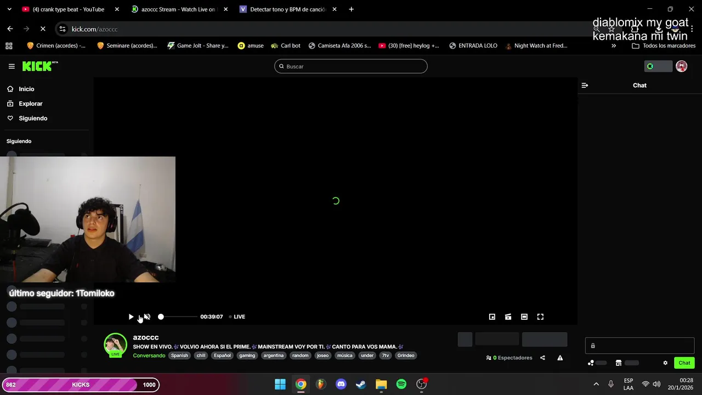This screenshot has height=395, width=702.
Task: Open the user avatar menu
Action: click(681, 66)
